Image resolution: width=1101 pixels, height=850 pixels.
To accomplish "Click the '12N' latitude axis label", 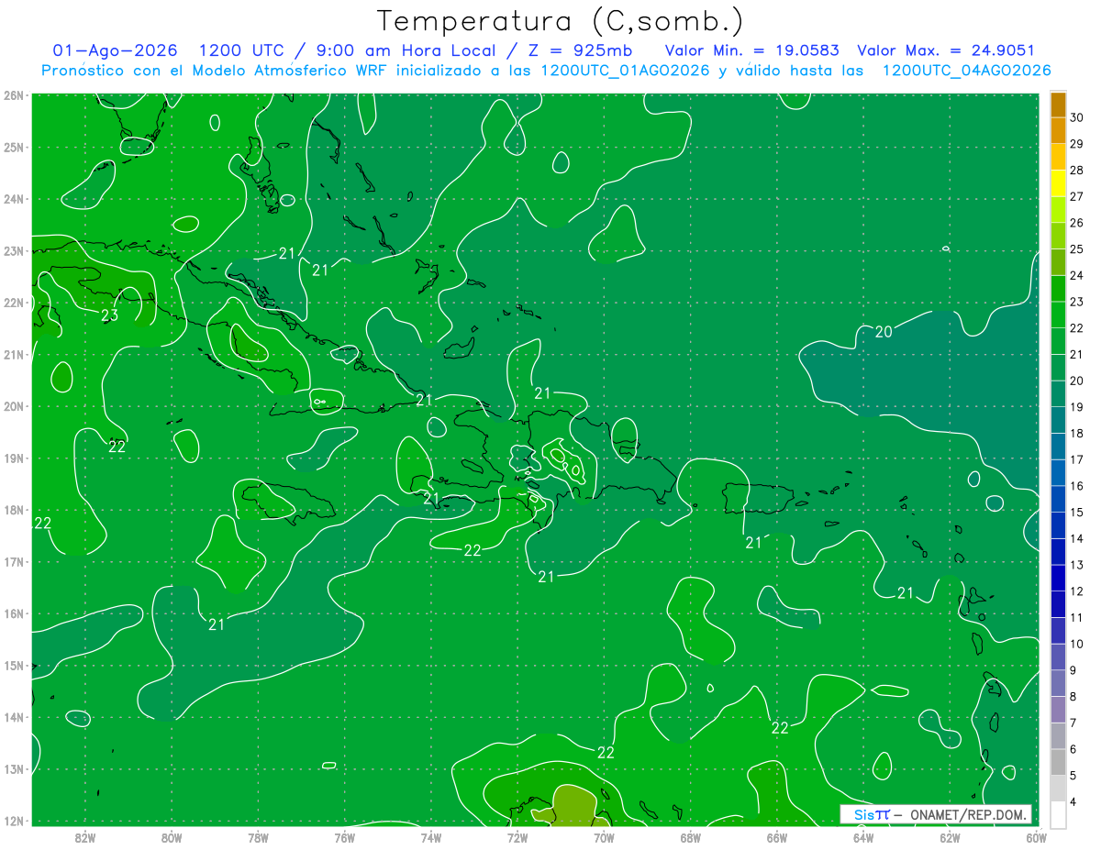I will point(14,821).
